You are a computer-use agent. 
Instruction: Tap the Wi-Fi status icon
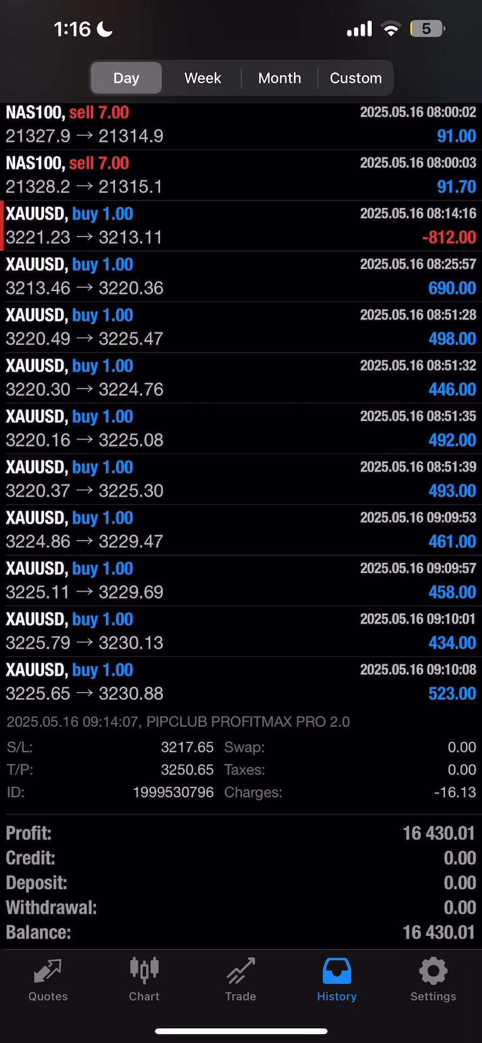pos(391,29)
